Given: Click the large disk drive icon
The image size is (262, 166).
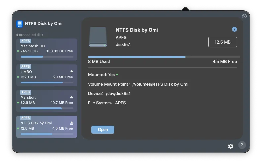Looking at the screenshot, I should click(98, 37).
